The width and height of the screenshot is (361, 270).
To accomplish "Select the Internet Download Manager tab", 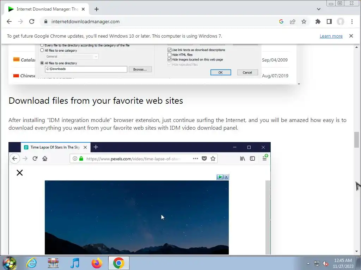I will tap(46, 9).
